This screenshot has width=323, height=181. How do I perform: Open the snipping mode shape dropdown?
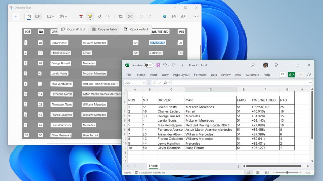point(51,16)
